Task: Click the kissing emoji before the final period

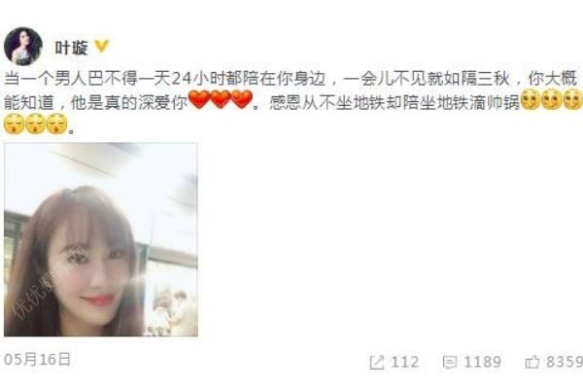Action: [x=57, y=124]
